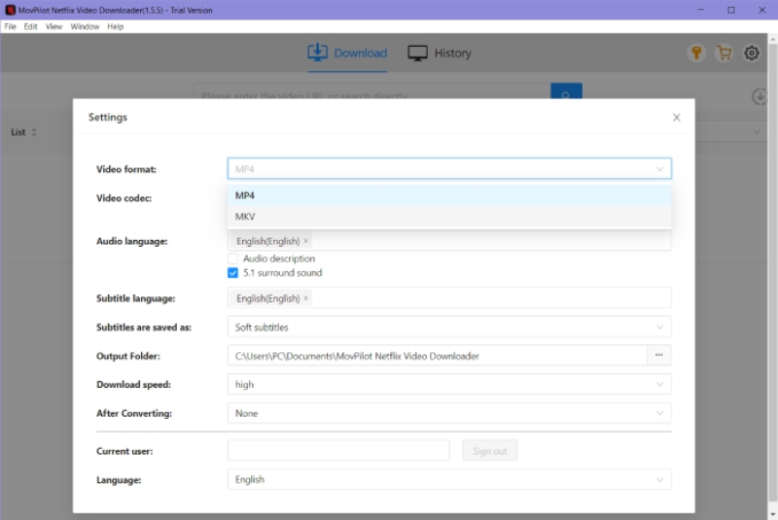Open the Edit menu
This screenshot has height=520, width=778.
[30, 26]
